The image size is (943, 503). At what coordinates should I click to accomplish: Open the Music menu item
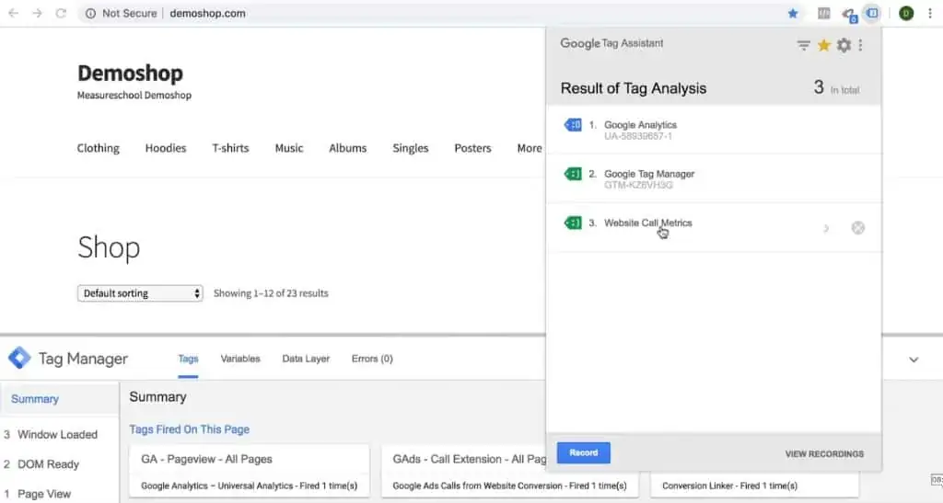[x=288, y=148]
